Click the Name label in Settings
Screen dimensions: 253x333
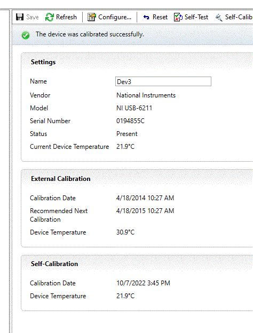click(x=38, y=81)
